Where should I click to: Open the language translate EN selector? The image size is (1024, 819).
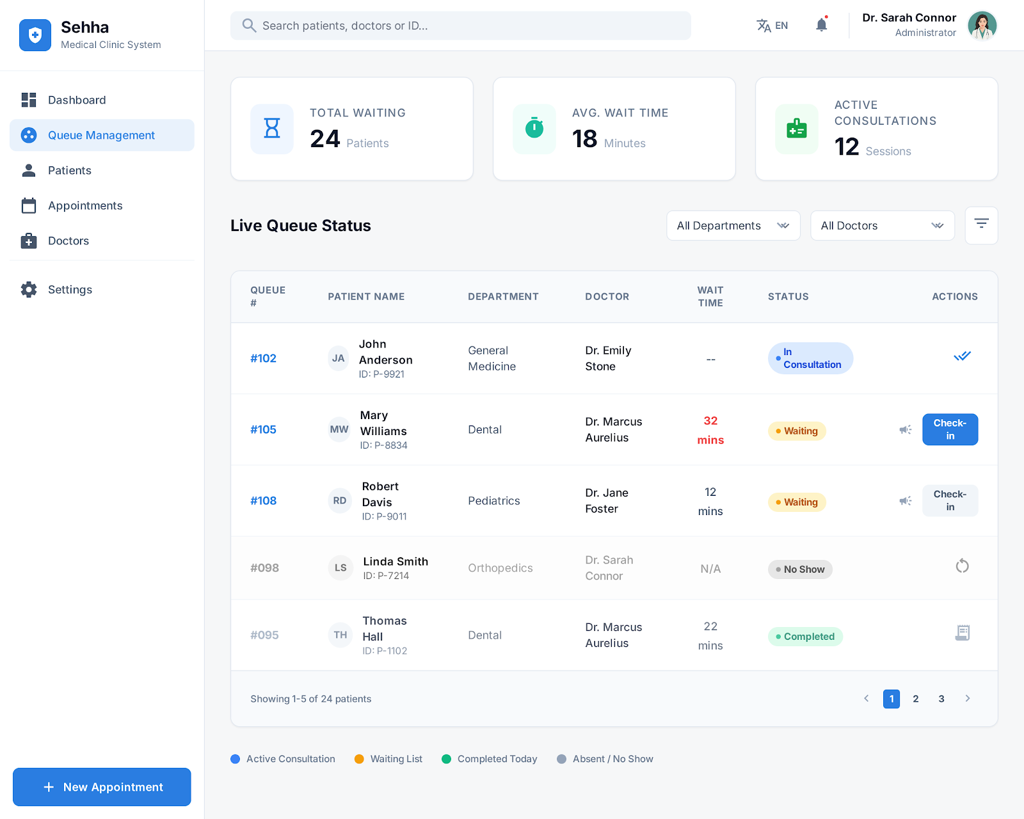(772, 26)
